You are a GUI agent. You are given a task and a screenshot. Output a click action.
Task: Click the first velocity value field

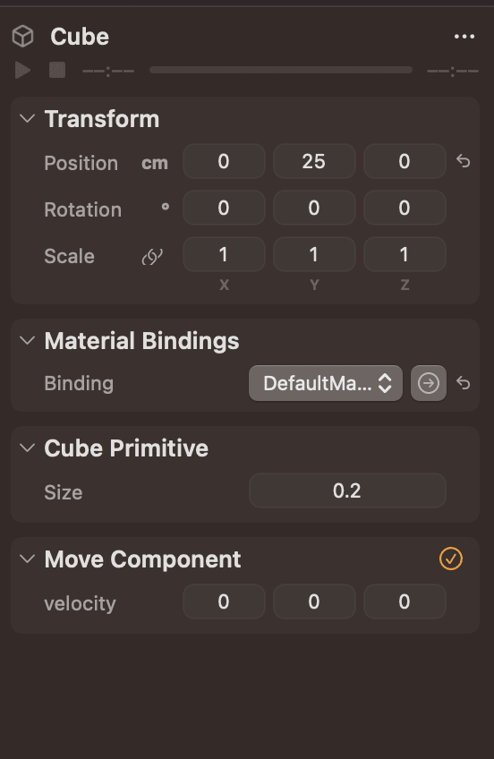click(224, 601)
